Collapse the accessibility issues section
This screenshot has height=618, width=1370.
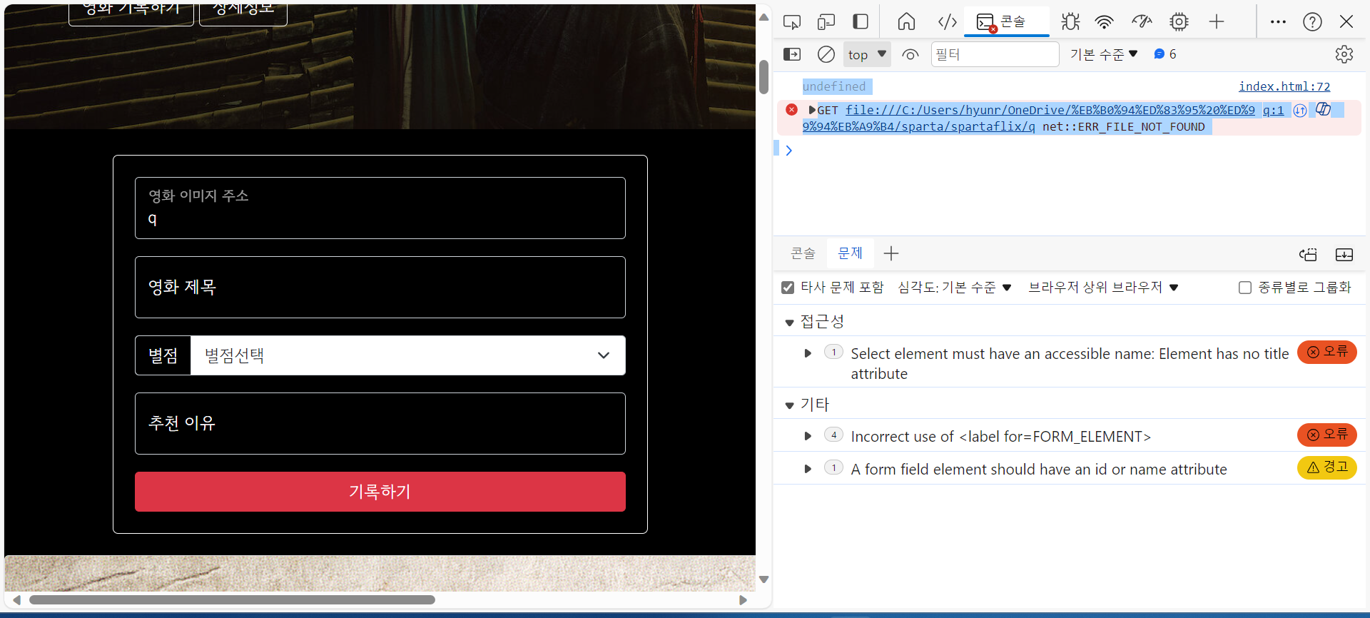789,323
